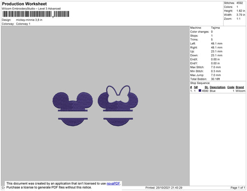The image size is (247, 191).
Task: Select the 'Wilcom EmbroideryStudio – Level 3 Advanced' text
Action: tap(31, 9)
